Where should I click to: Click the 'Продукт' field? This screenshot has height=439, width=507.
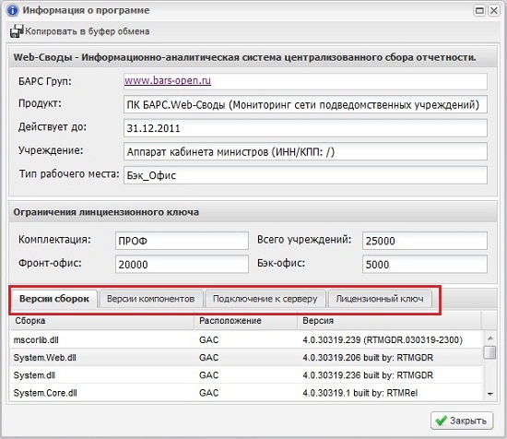pos(305,104)
